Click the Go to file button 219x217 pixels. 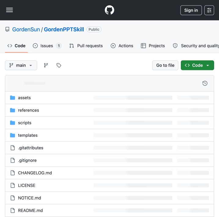tap(165, 65)
